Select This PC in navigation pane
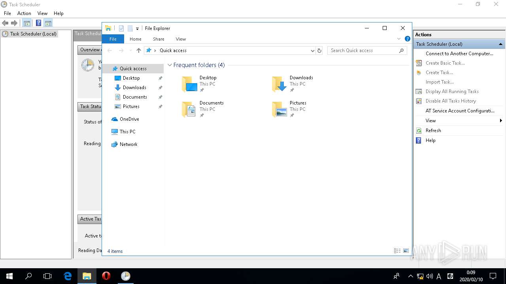The width and height of the screenshot is (506, 284). tap(127, 132)
